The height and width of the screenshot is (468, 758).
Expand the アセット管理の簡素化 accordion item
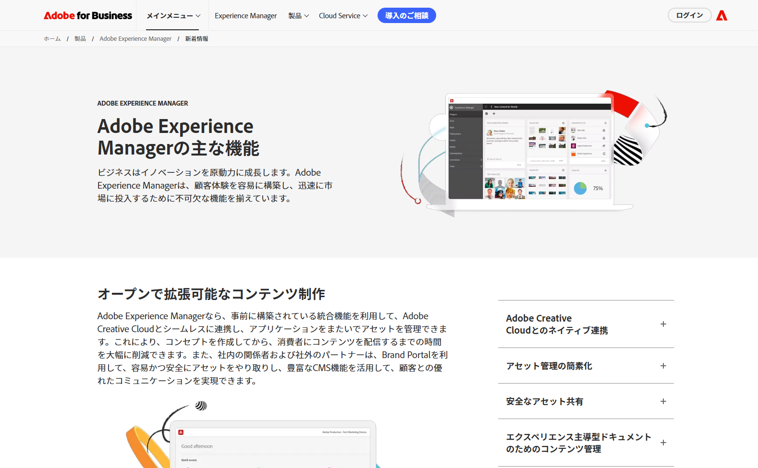point(549,366)
